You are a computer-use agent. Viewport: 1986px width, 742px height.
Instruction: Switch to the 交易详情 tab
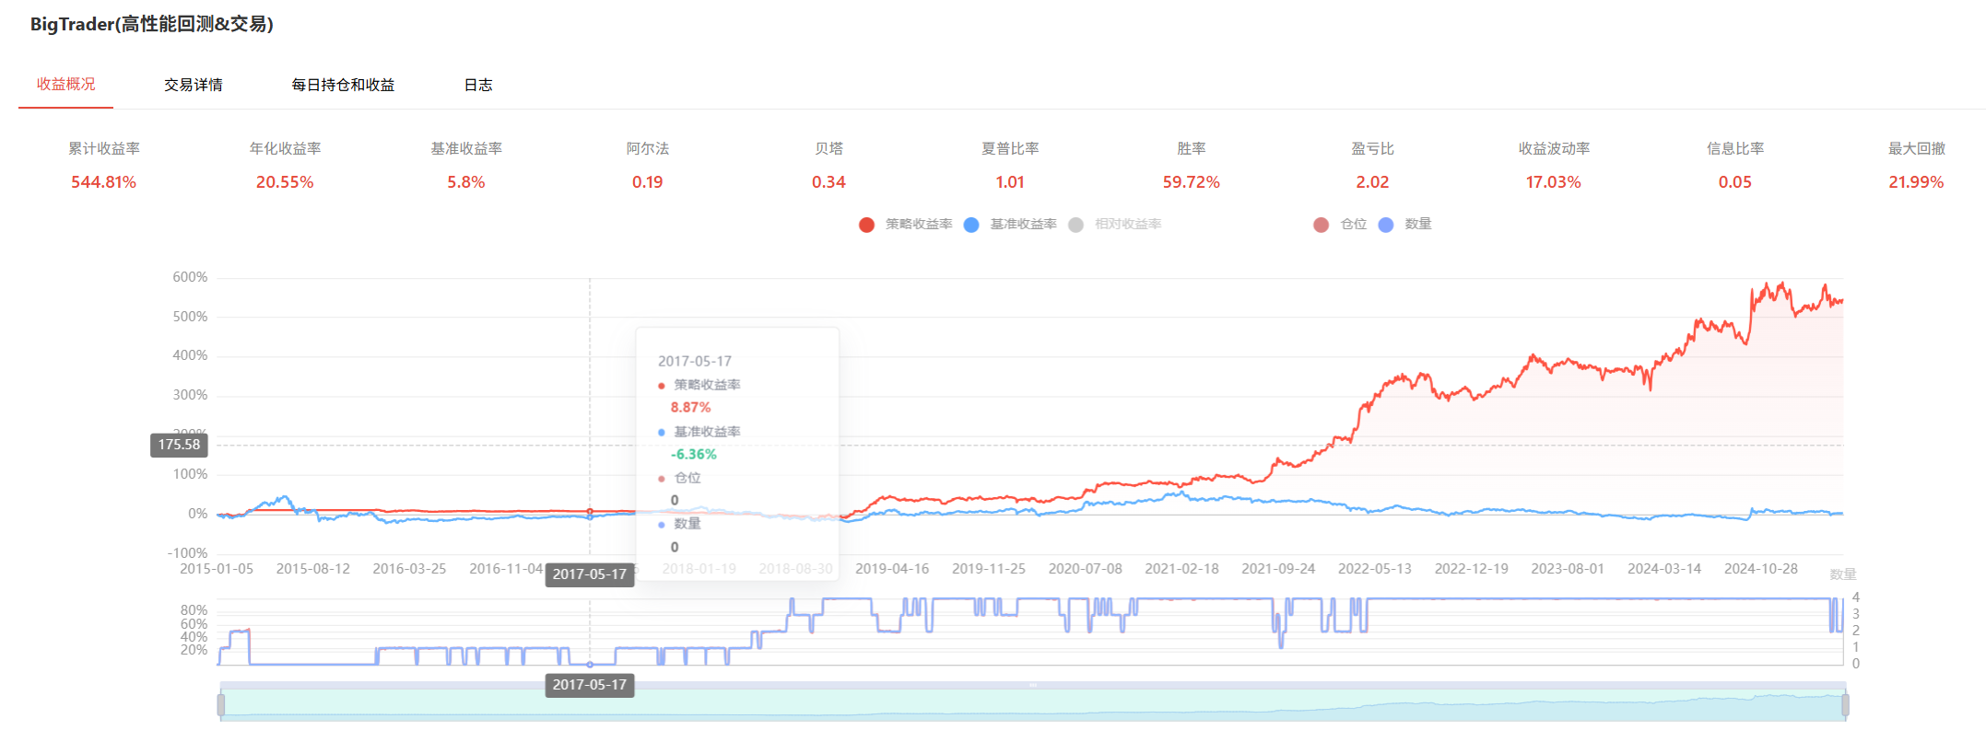[x=193, y=85]
